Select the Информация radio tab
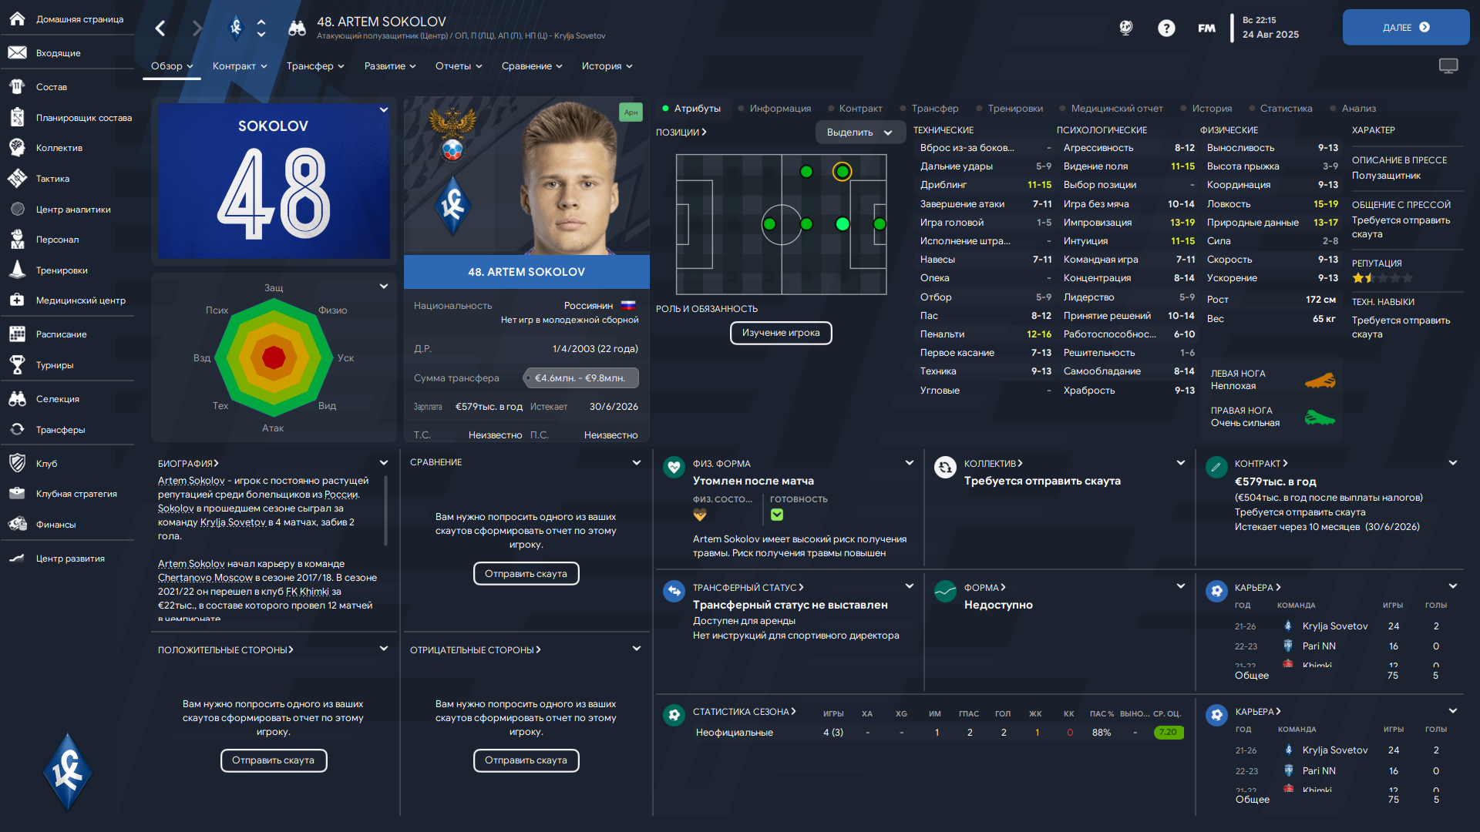This screenshot has height=832, width=1480. tap(774, 109)
